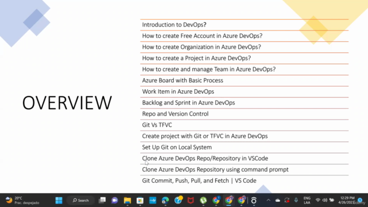This screenshot has width=368, height=207.
Task: Launch the Teams Chat taskbar icon
Action: [x=115, y=200]
